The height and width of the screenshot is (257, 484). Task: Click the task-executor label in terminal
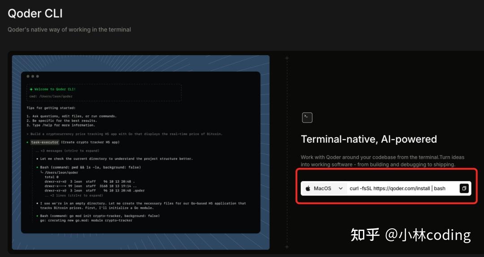click(44, 142)
